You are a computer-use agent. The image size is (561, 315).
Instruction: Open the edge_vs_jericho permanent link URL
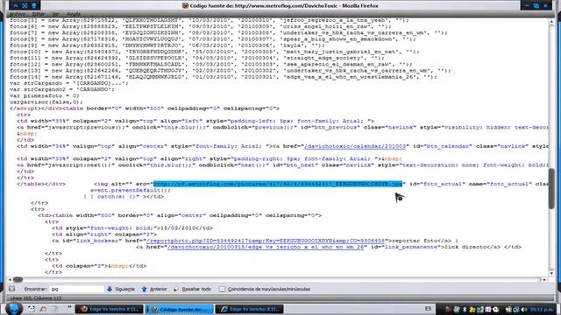[x=265, y=247]
